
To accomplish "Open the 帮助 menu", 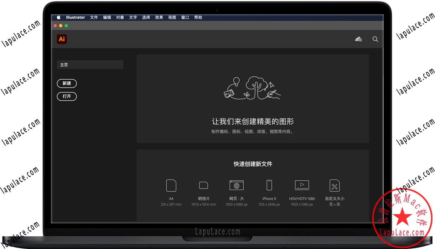I will point(198,17).
